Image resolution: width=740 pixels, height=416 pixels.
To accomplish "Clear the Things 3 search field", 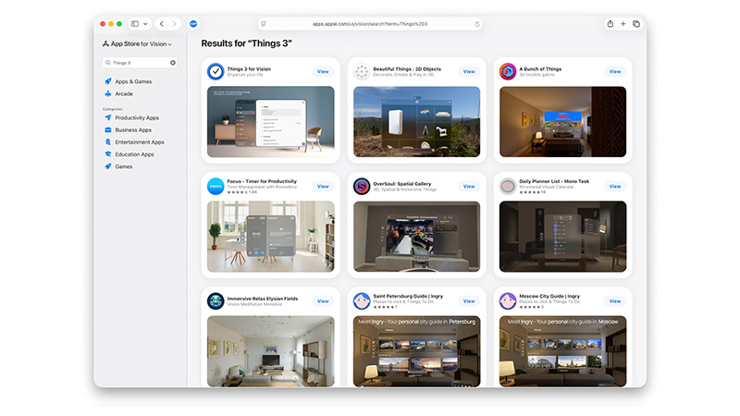I will (x=173, y=63).
